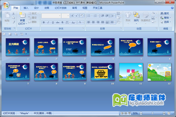Open the Insert ribbon tab
The image size is (176, 117).
(x=26, y=8)
